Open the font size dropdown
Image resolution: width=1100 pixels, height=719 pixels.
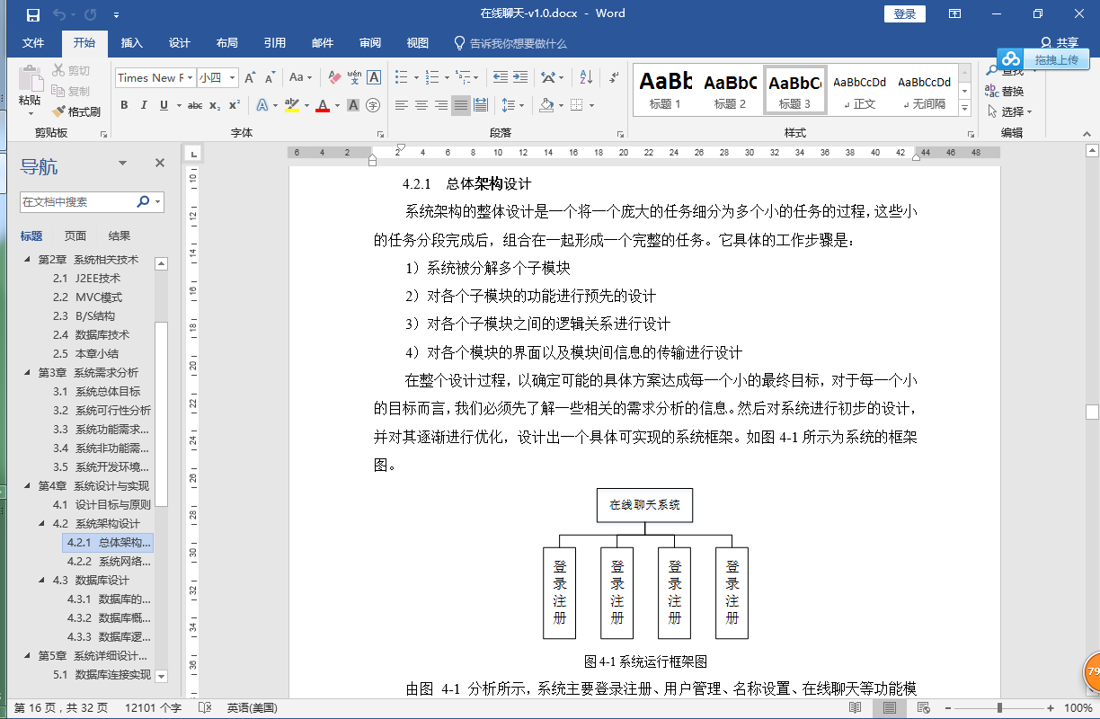tap(231, 78)
